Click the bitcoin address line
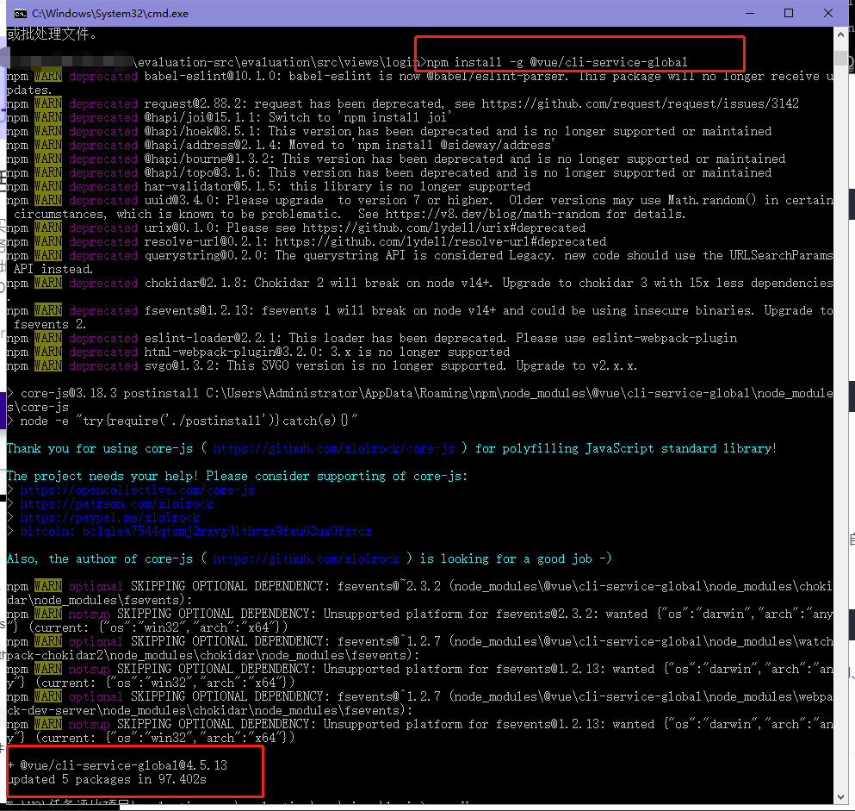 click(195, 532)
